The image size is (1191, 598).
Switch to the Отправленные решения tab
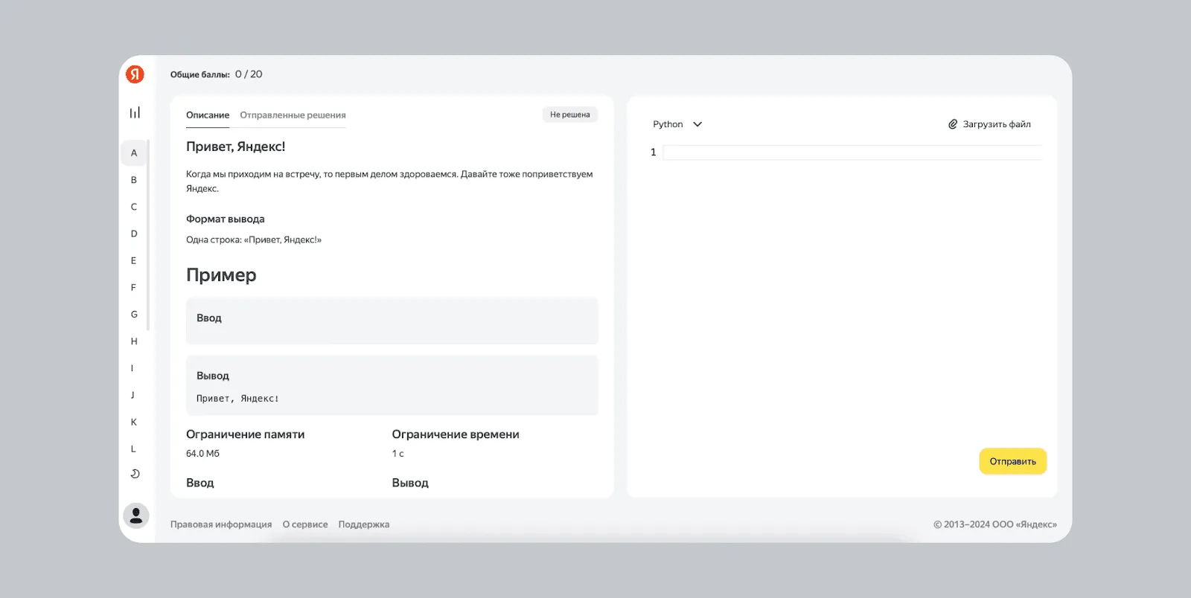click(293, 115)
